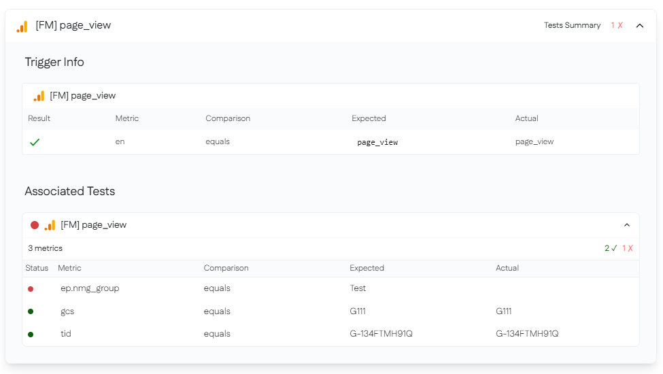
Task: Click the Associated Tests heading
Action: [x=70, y=192]
